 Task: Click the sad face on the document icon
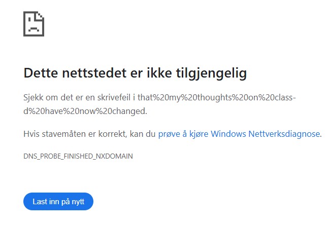pyautogui.click(x=34, y=27)
